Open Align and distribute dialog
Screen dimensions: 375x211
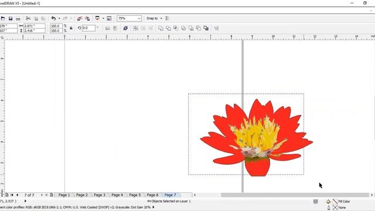(216, 28)
